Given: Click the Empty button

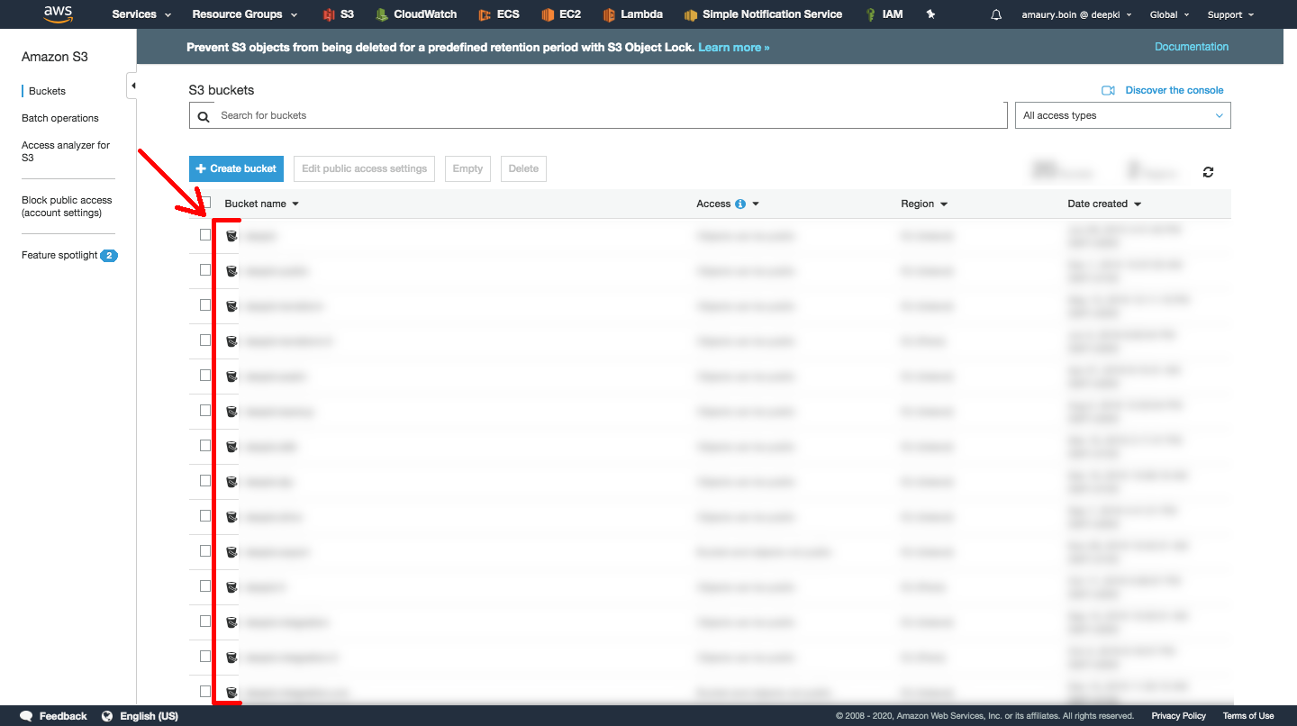Looking at the screenshot, I should 467,168.
